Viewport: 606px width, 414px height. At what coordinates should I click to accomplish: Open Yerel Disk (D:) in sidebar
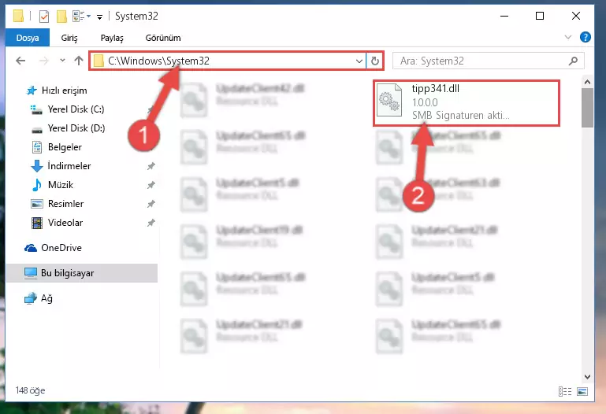click(x=76, y=128)
